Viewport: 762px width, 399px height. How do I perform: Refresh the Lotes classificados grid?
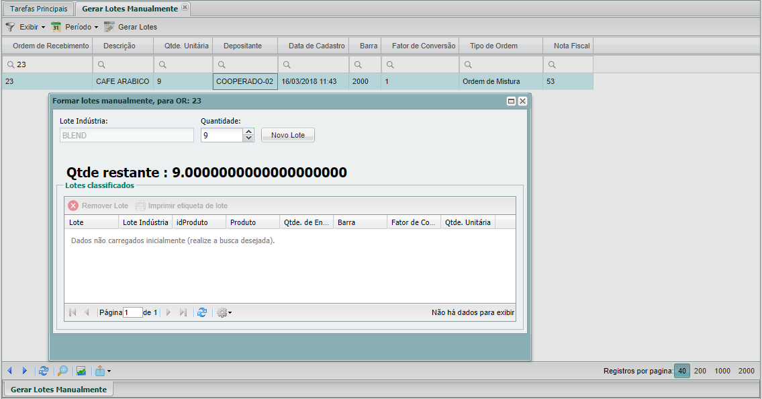pyautogui.click(x=202, y=312)
